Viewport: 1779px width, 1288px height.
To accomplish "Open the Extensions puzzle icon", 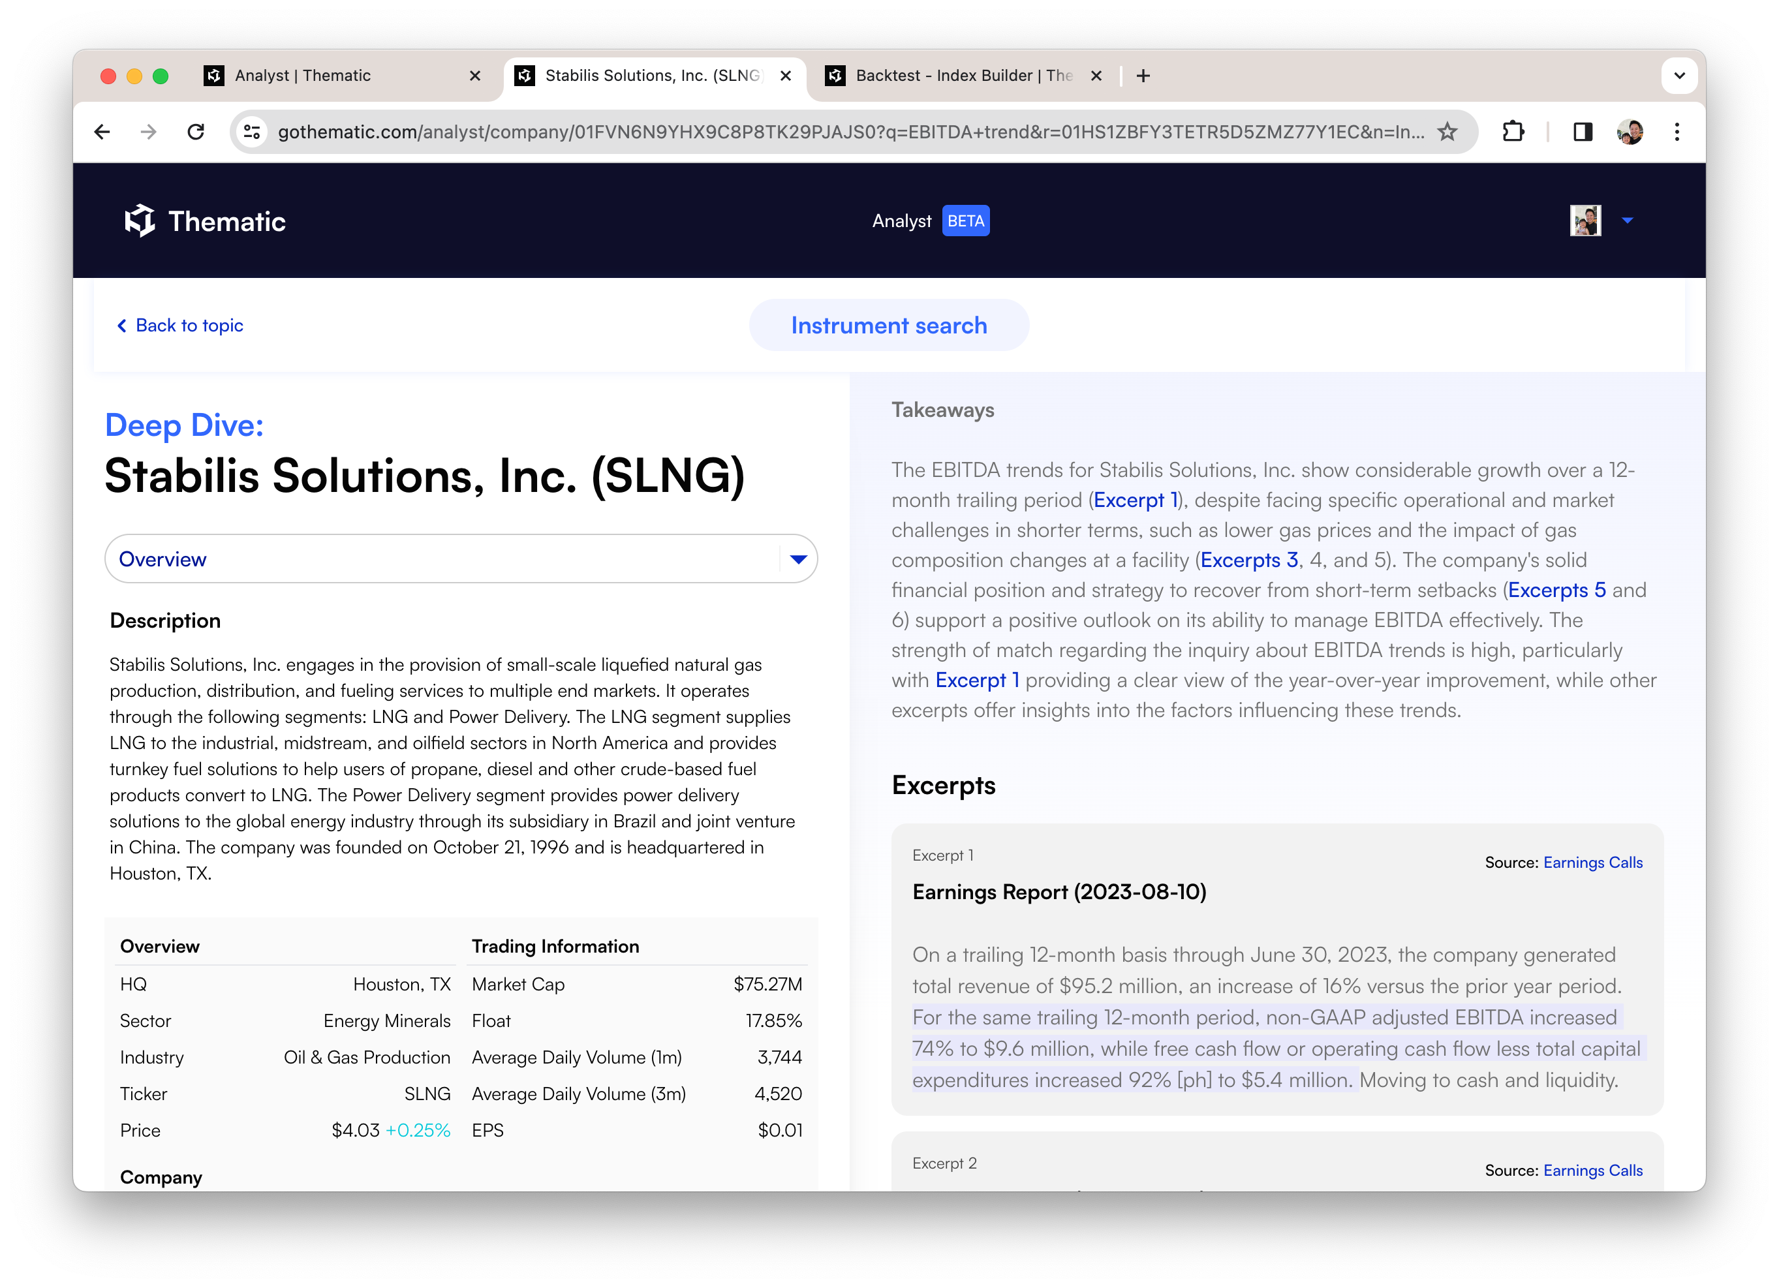I will pyautogui.click(x=1514, y=132).
